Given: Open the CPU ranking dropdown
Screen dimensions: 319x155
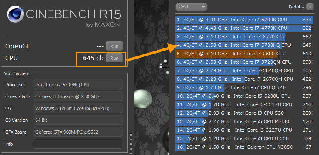Looking at the screenshot, I should pyautogui.click(x=191, y=7).
